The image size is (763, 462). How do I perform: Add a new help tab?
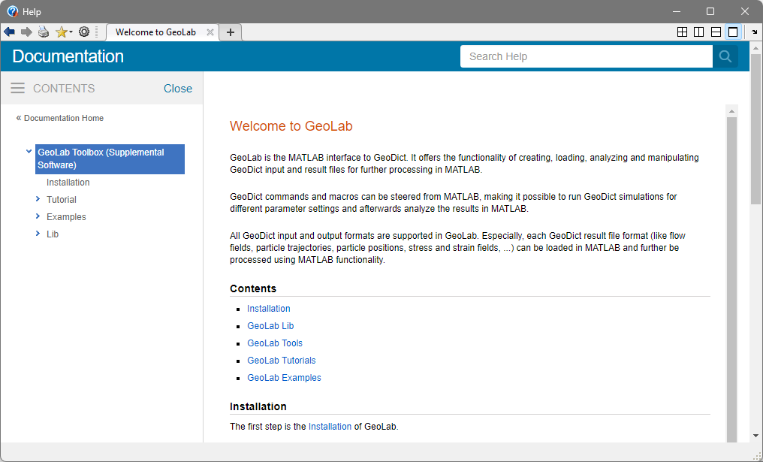tap(231, 32)
